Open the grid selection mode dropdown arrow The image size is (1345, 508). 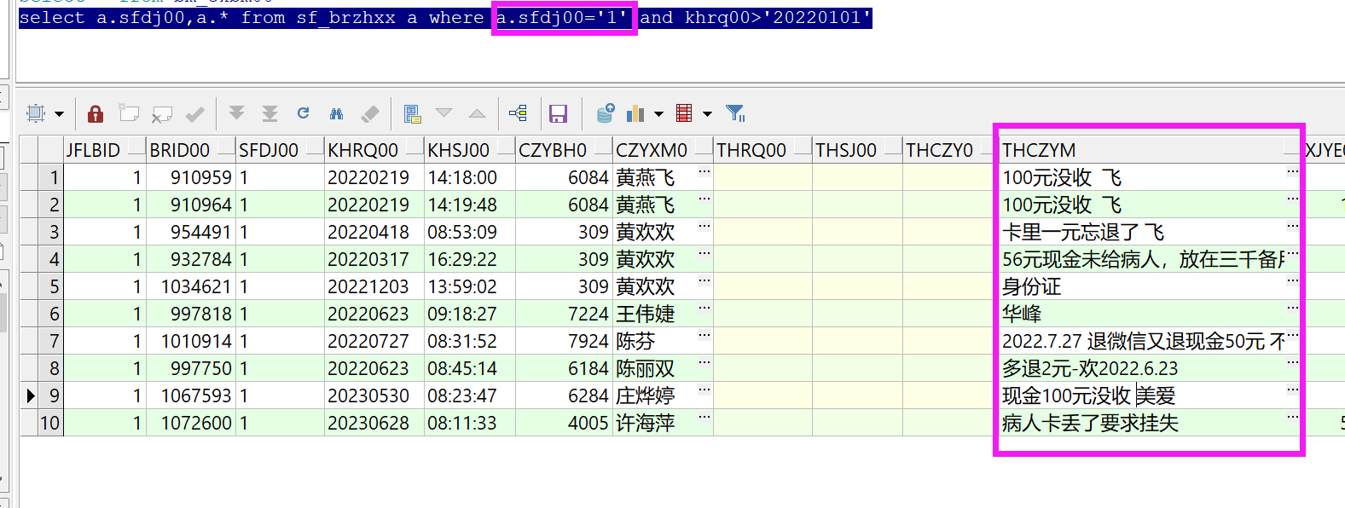click(59, 113)
